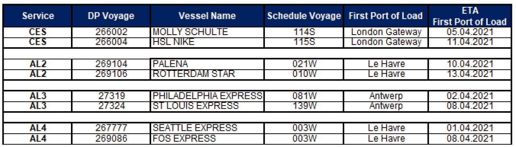Image resolution: width=516 pixels, height=147 pixels.
Task: Click the PALENA vessel name cell
Action: pyautogui.click(x=208, y=64)
